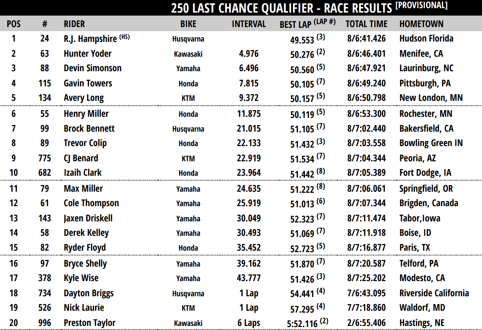Image resolution: width=482 pixels, height=330 pixels.
Task: Select Devin Simonson in rider column
Action: pos(92,68)
